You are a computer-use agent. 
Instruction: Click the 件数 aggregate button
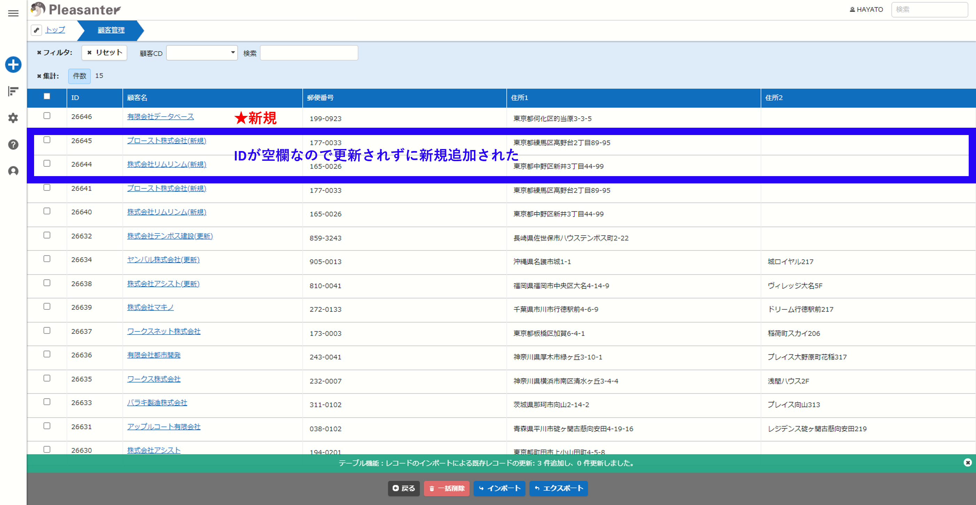[x=80, y=76]
